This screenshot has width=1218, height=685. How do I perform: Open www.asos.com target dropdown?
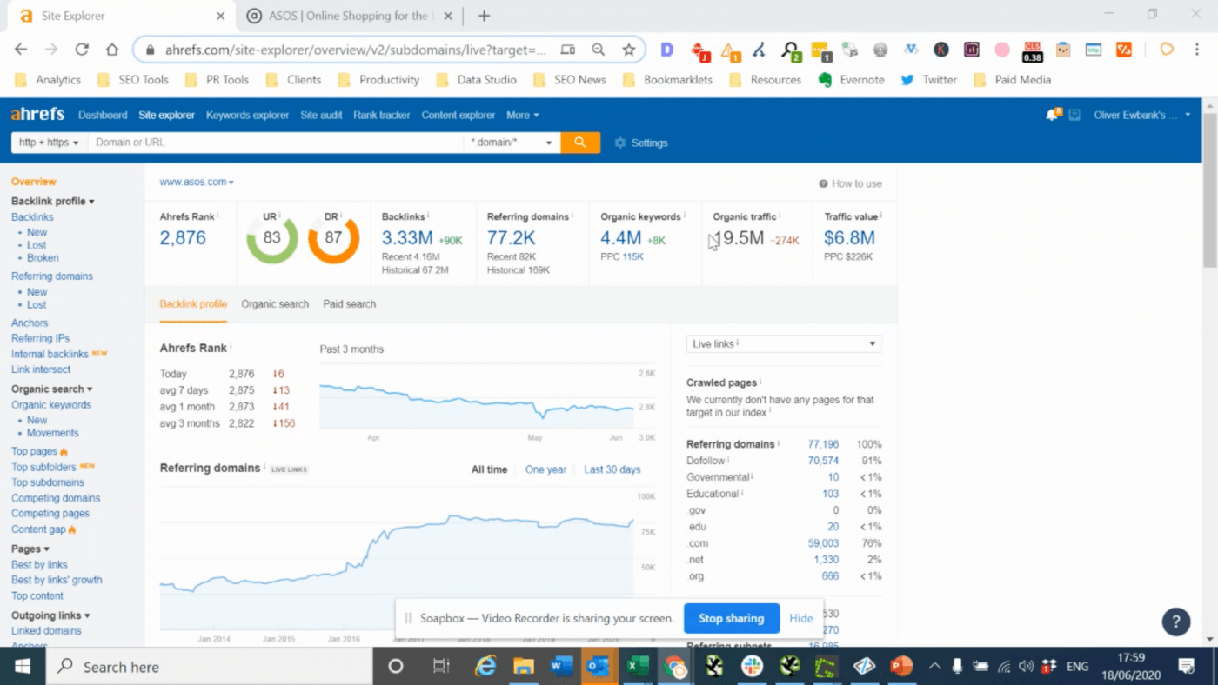[197, 182]
